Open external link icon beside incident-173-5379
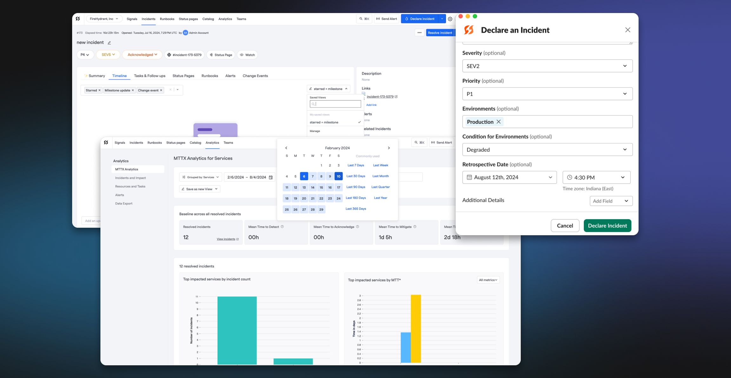This screenshot has height=378, width=731. [x=396, y=97]
